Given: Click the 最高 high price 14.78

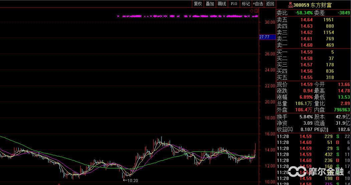Looking at the screenshot, I should pyautogui.click(x=344, y=91).
